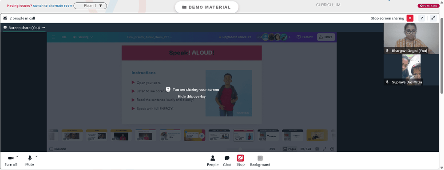This screenshot has height=170, width=444.
Task: Select the Screen share (You) tab
Action: 24,28
